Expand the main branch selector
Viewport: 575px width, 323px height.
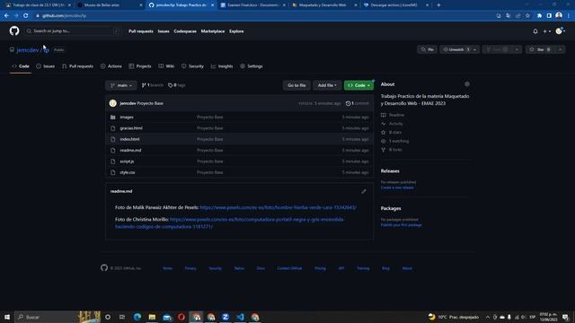pos(121,85)
